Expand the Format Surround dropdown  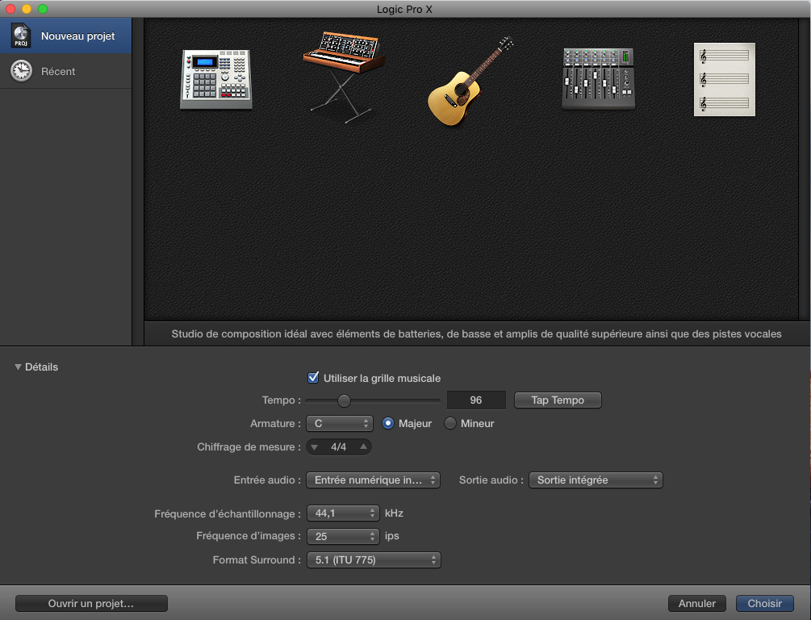coord(373,560)
